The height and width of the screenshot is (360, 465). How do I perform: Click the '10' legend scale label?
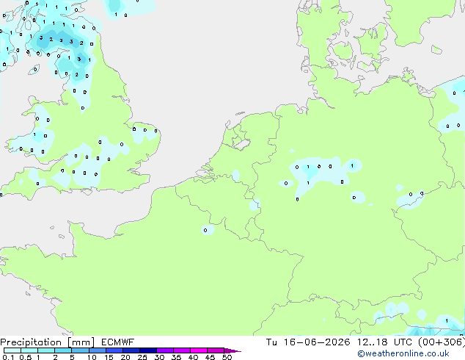click(92, 357)
